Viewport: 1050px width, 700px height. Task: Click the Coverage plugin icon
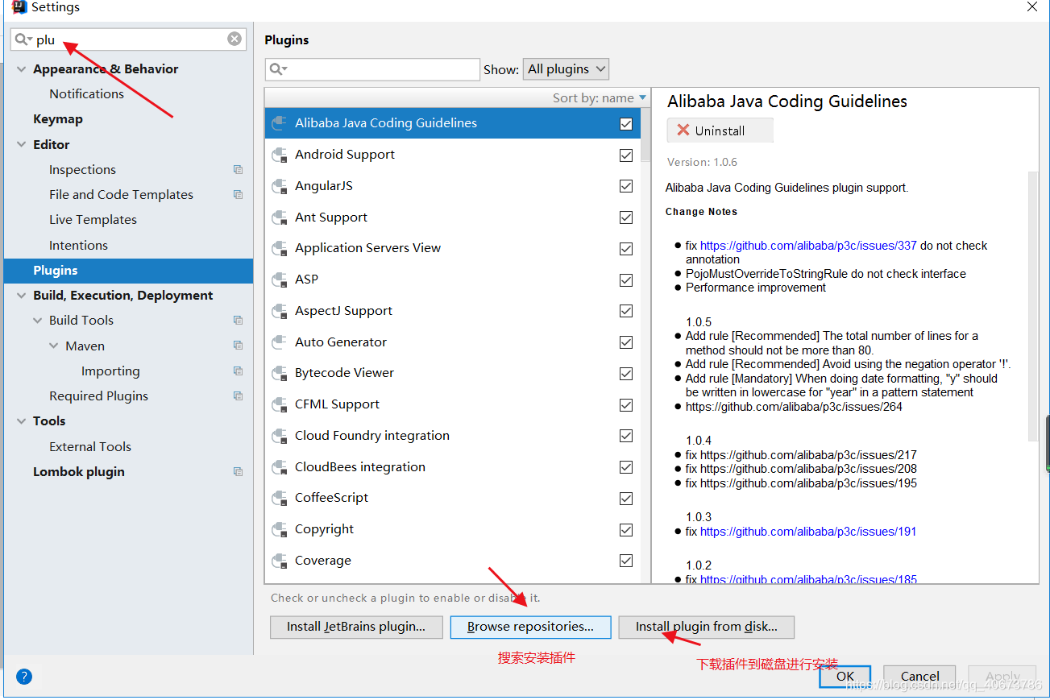click(x=280, y=561)
